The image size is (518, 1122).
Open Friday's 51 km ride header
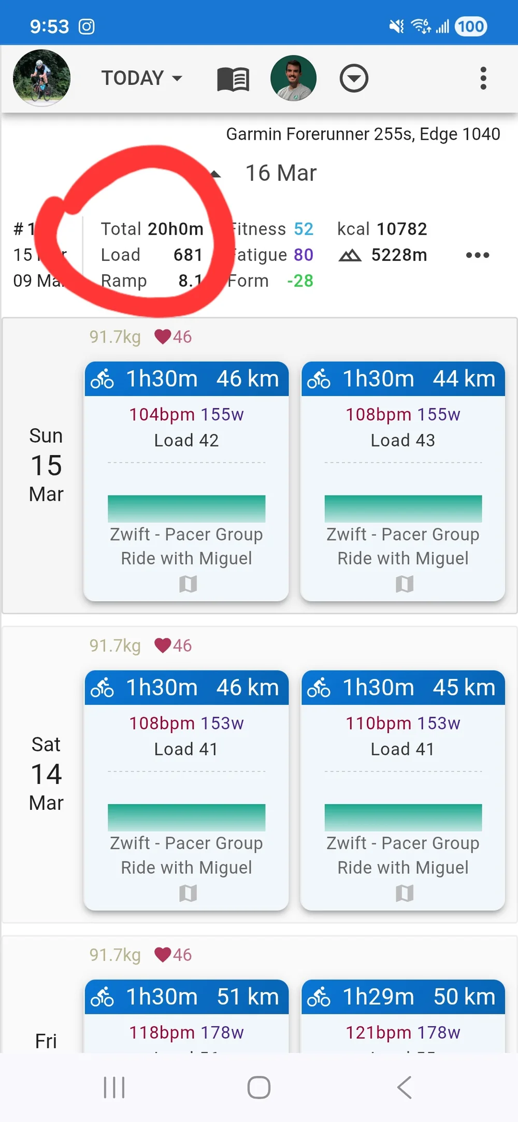coord(186,997)
